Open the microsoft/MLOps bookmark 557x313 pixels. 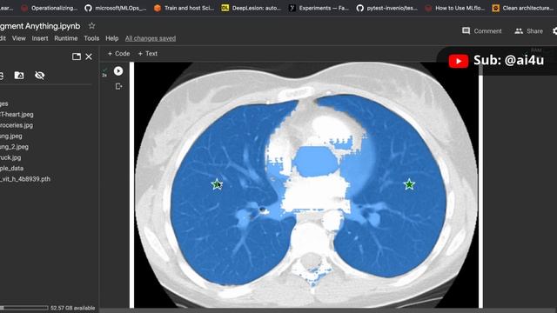[116, 8]
